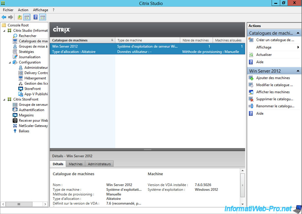Click the Up one level folder icon
Screen dimensions: 302x214
pyautogui.click(x=20, y=17)
